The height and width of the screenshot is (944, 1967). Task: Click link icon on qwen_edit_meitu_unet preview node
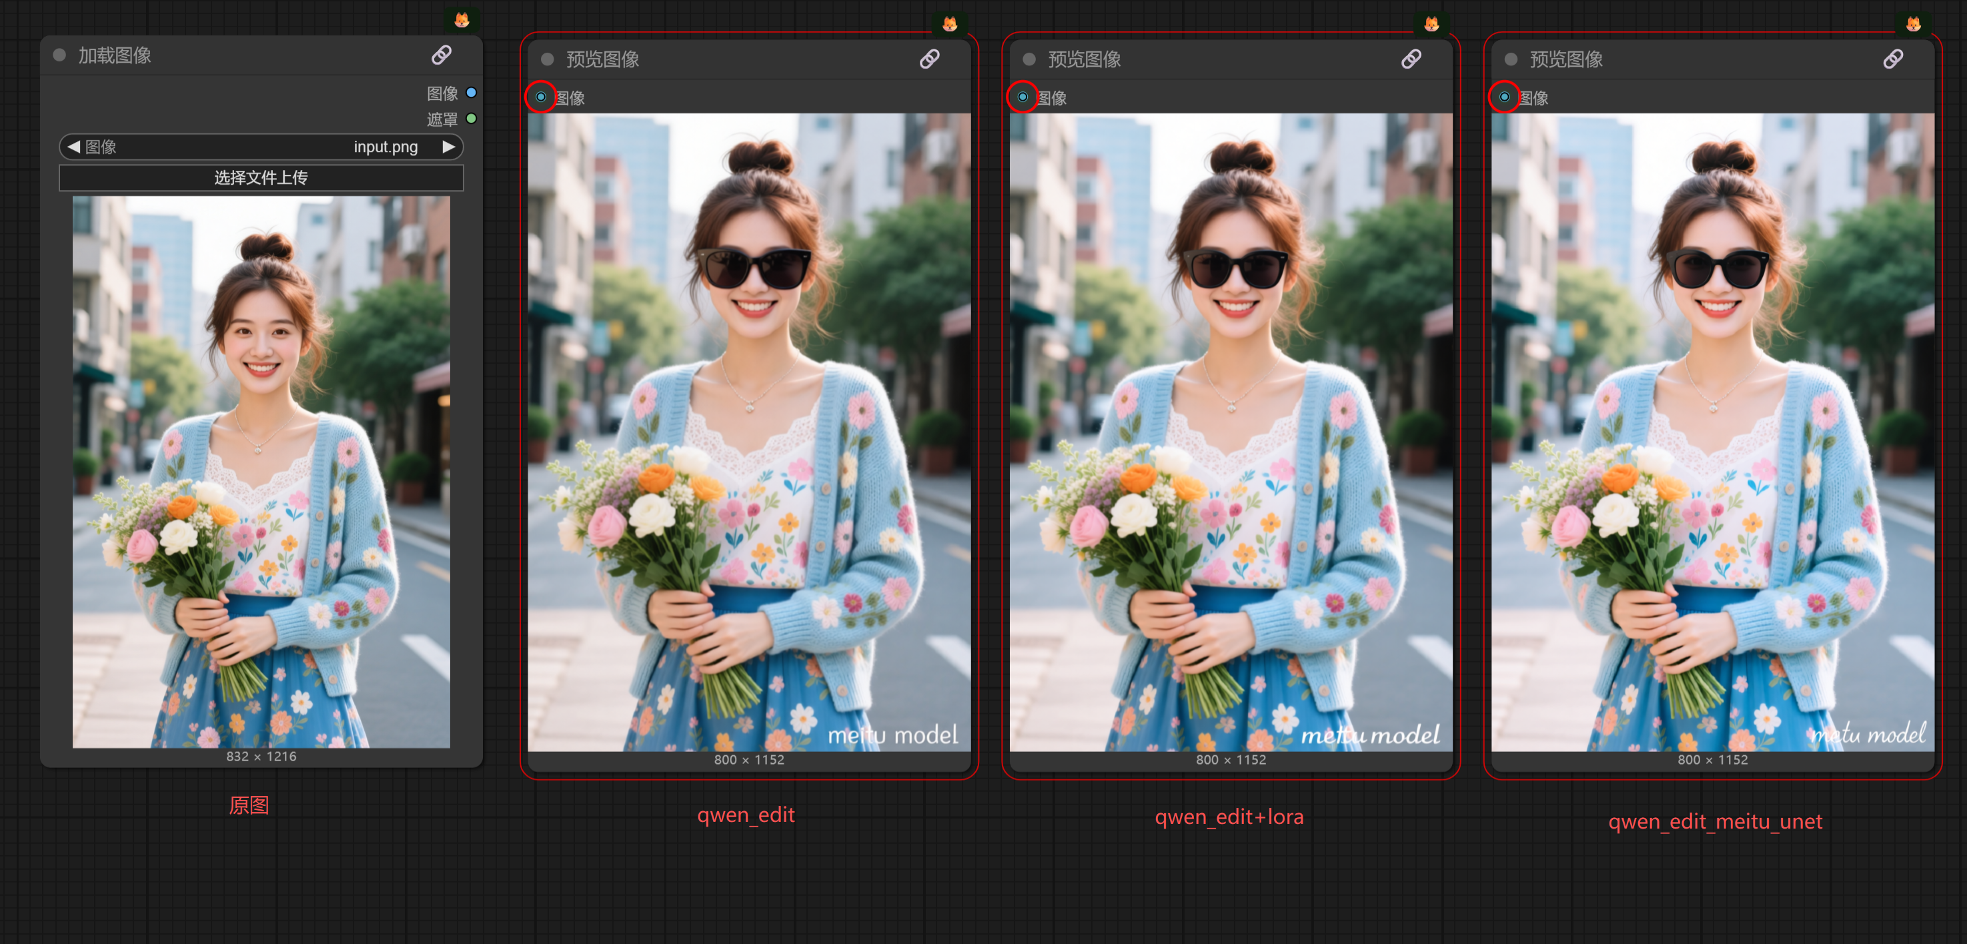(1893, 59)
